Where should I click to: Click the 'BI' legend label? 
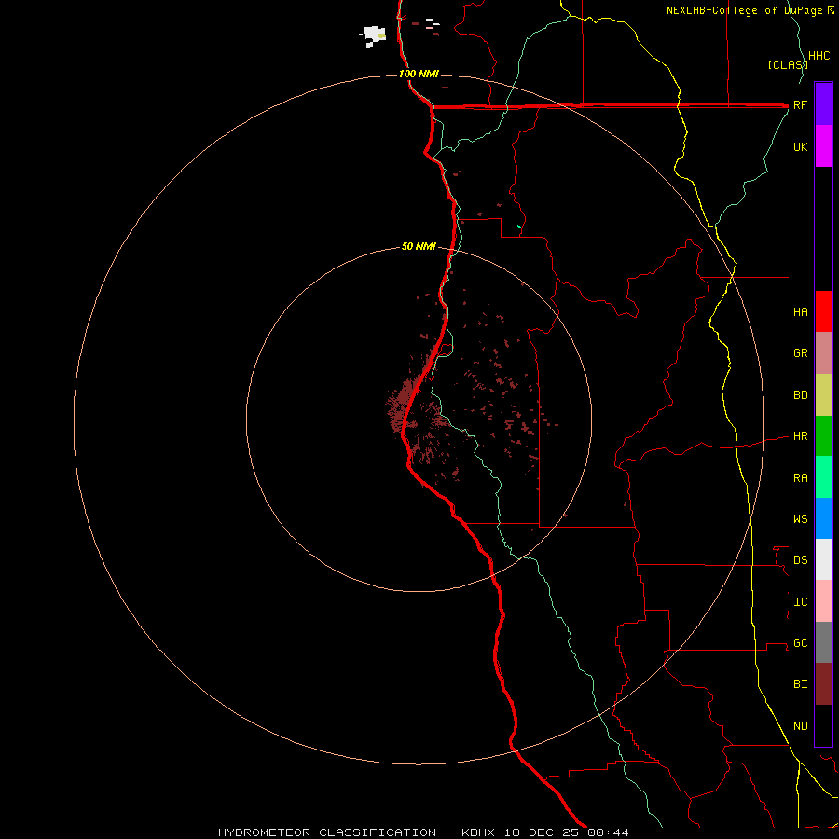click(x=801, y=684)
